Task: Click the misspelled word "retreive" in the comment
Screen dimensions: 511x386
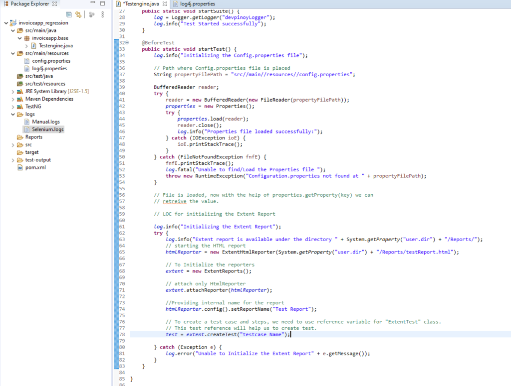Action: (174, 201)
